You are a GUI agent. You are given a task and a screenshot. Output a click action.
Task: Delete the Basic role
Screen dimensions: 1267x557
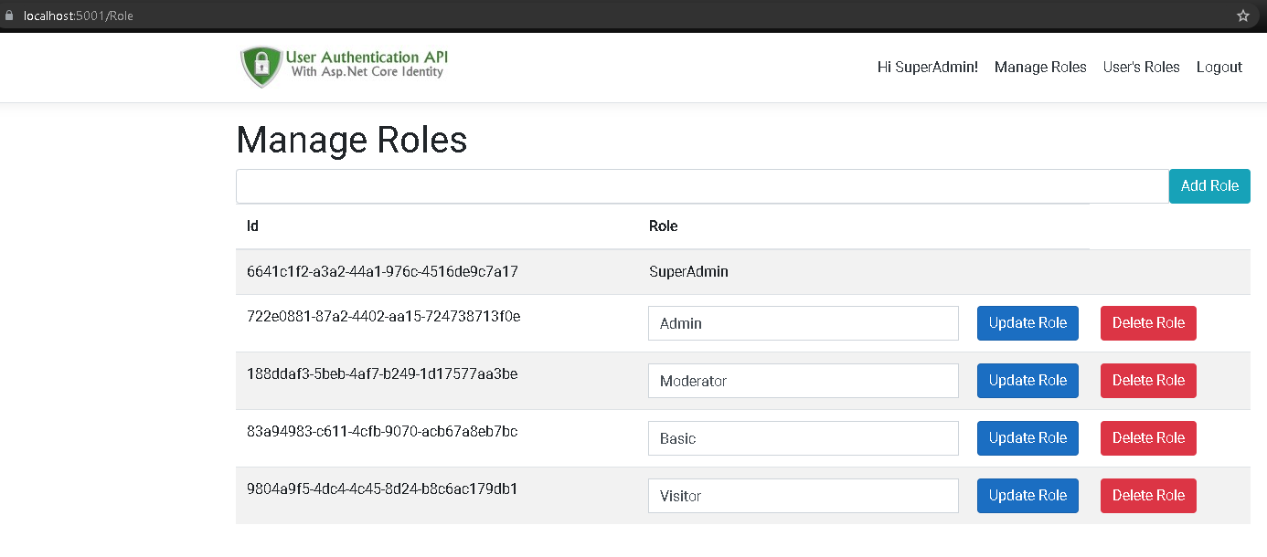point(1148,438)
